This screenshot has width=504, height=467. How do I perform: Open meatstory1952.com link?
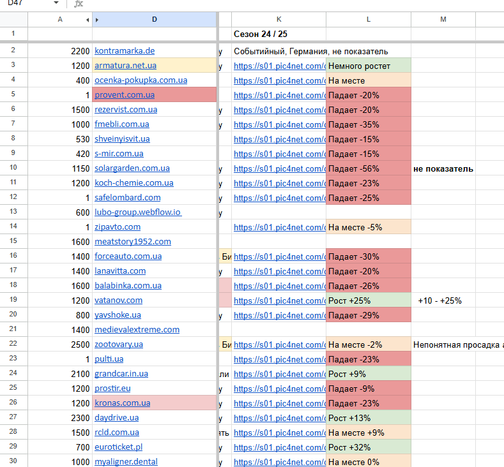[x=133, y=242]
